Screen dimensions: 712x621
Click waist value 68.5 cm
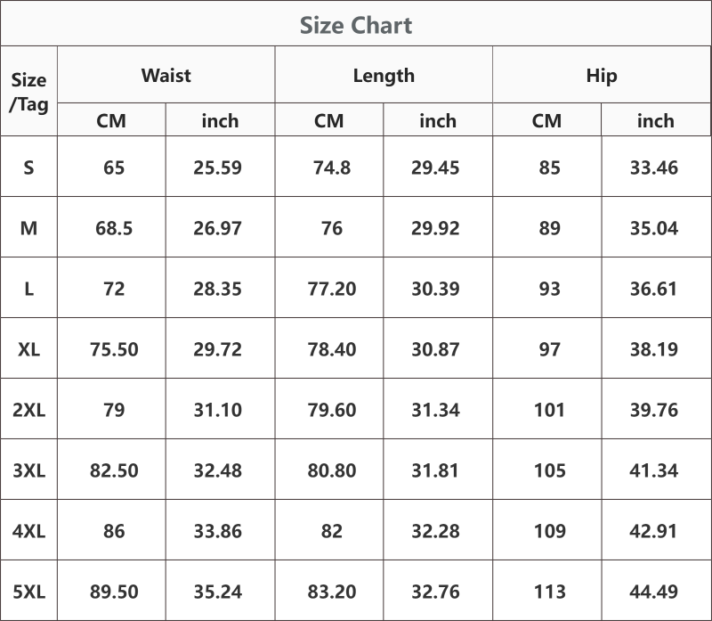pos(114,228)
